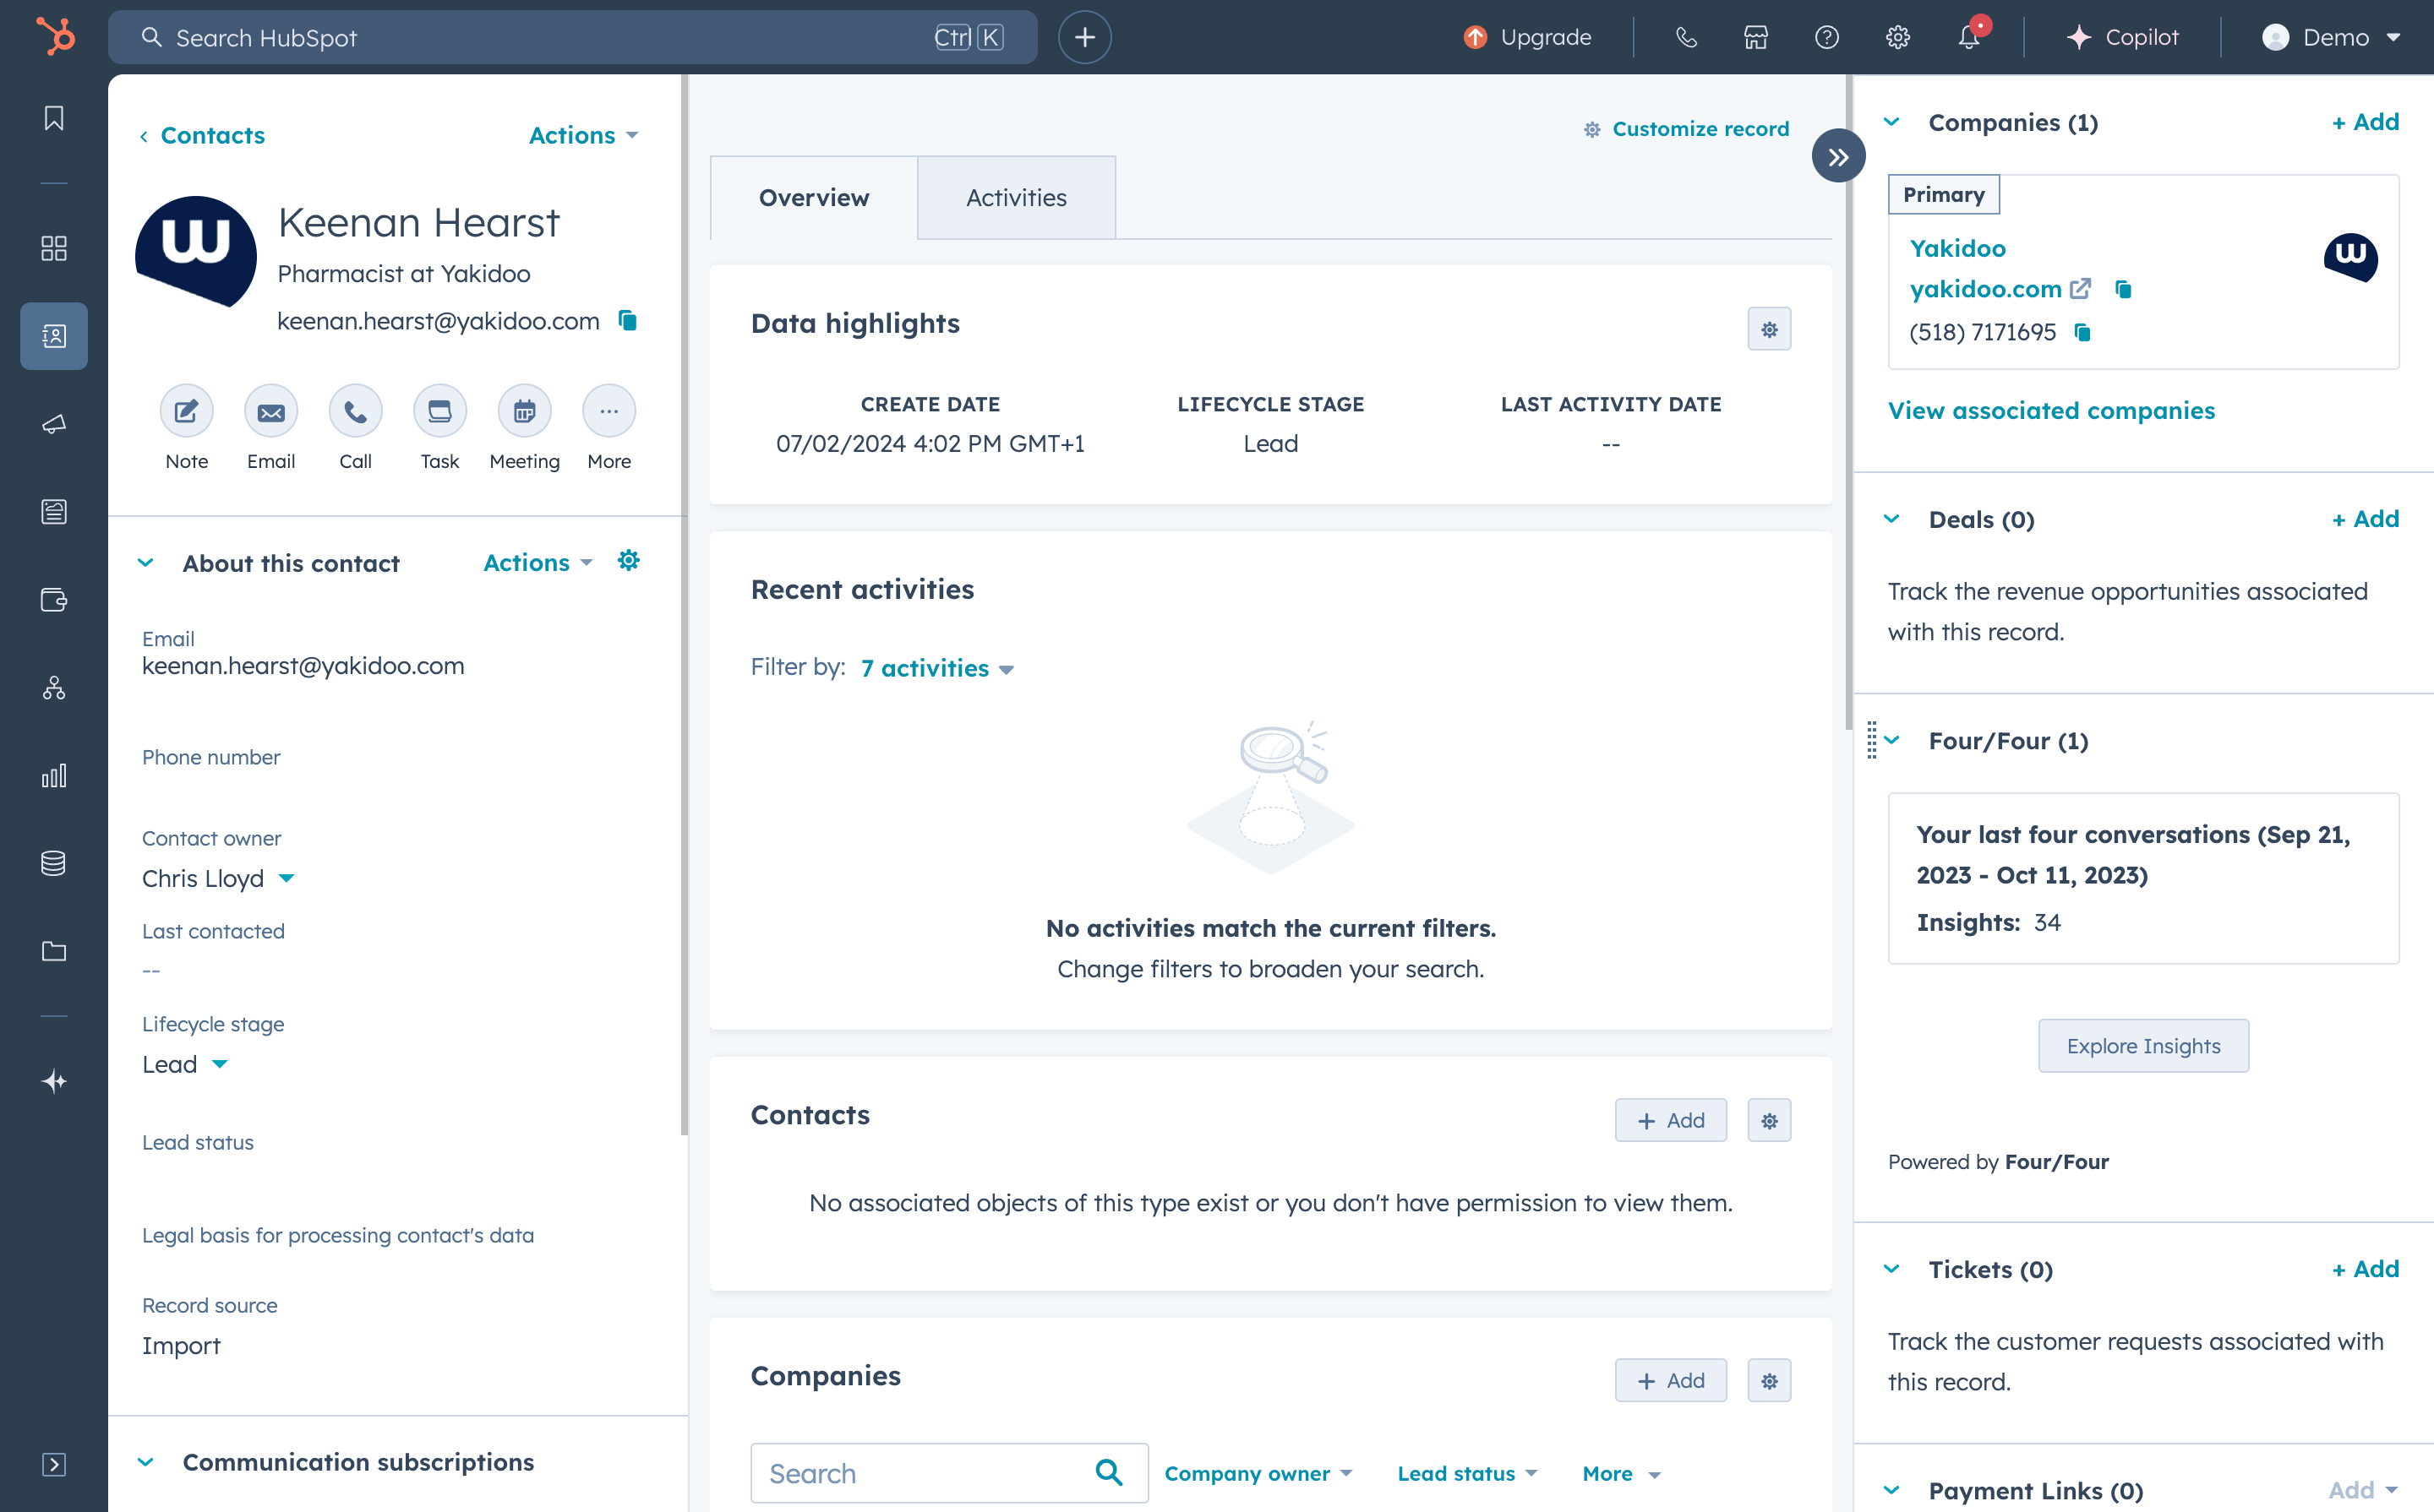The height and width of the screenshot is (1512, 2434).
Task: Open the Call activity icon
Action: pyautogui.click(x=355, y=411)
